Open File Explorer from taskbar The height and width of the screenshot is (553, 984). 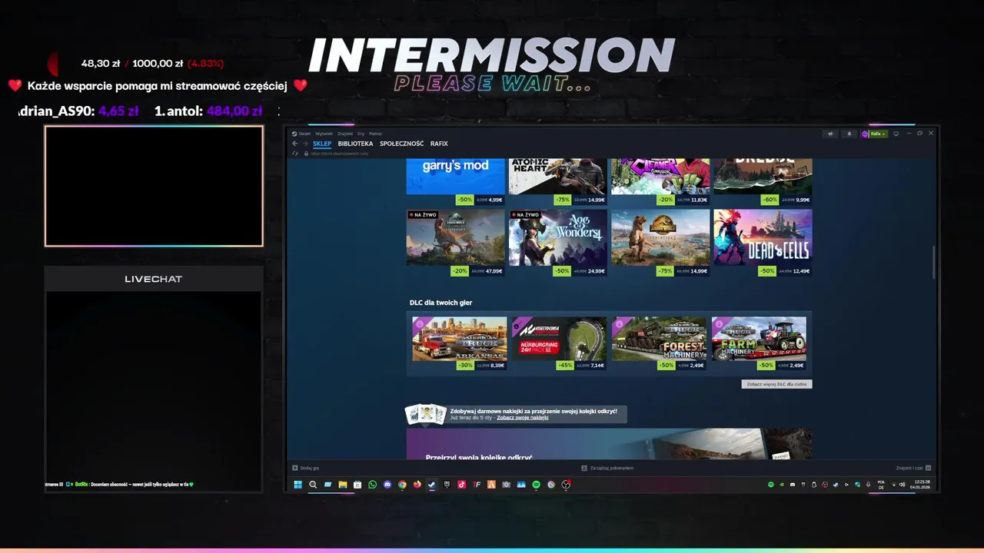click(x=343, y=485)
